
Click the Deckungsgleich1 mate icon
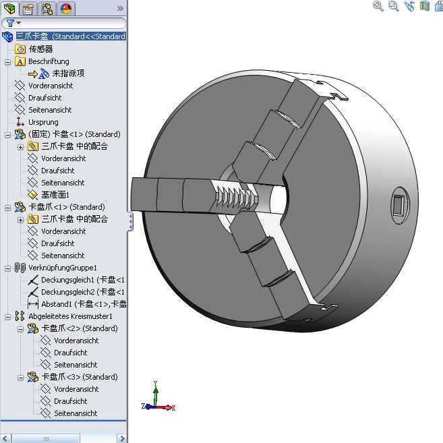[33, 280]
